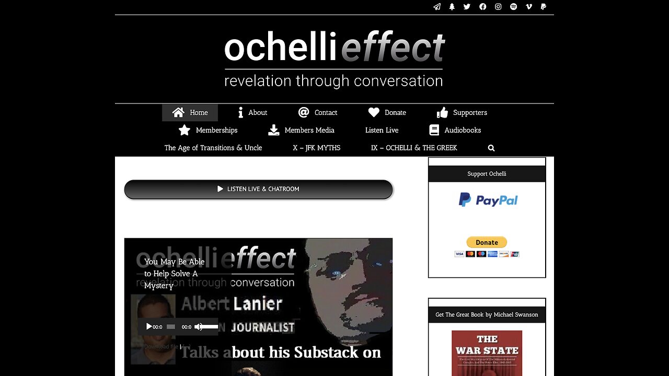Open X – JFK MYTHS menu item
This screenshot has height=376, width=669.
coord(317,148)
